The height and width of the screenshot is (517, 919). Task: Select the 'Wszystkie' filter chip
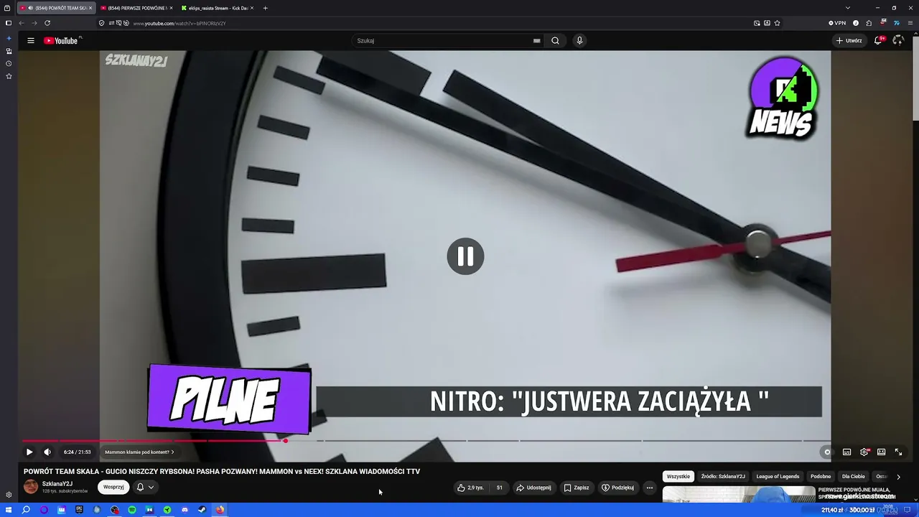(x=678, y=477)
